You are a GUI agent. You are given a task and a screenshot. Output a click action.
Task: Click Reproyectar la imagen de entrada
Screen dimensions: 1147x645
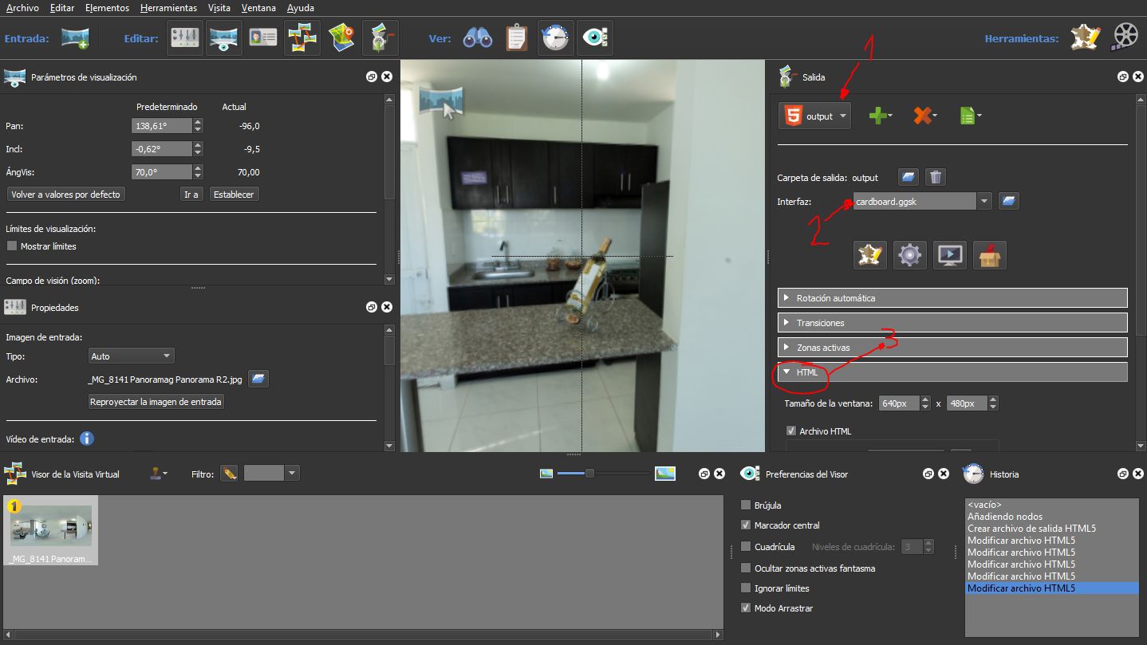coord(156,401)
